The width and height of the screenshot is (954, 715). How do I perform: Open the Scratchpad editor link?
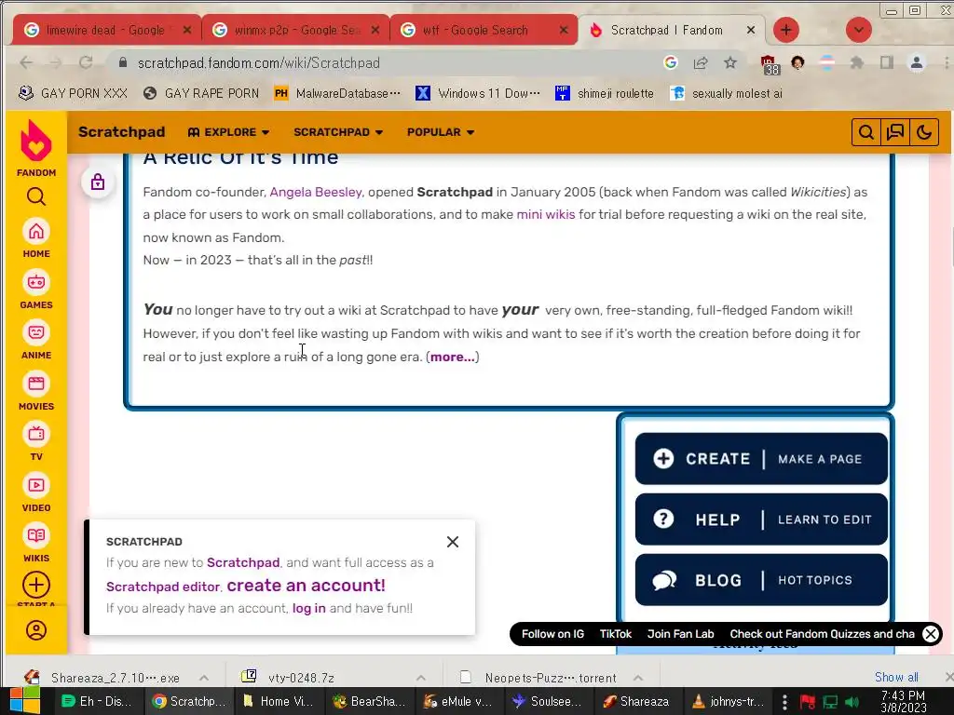tap(162, 587)
